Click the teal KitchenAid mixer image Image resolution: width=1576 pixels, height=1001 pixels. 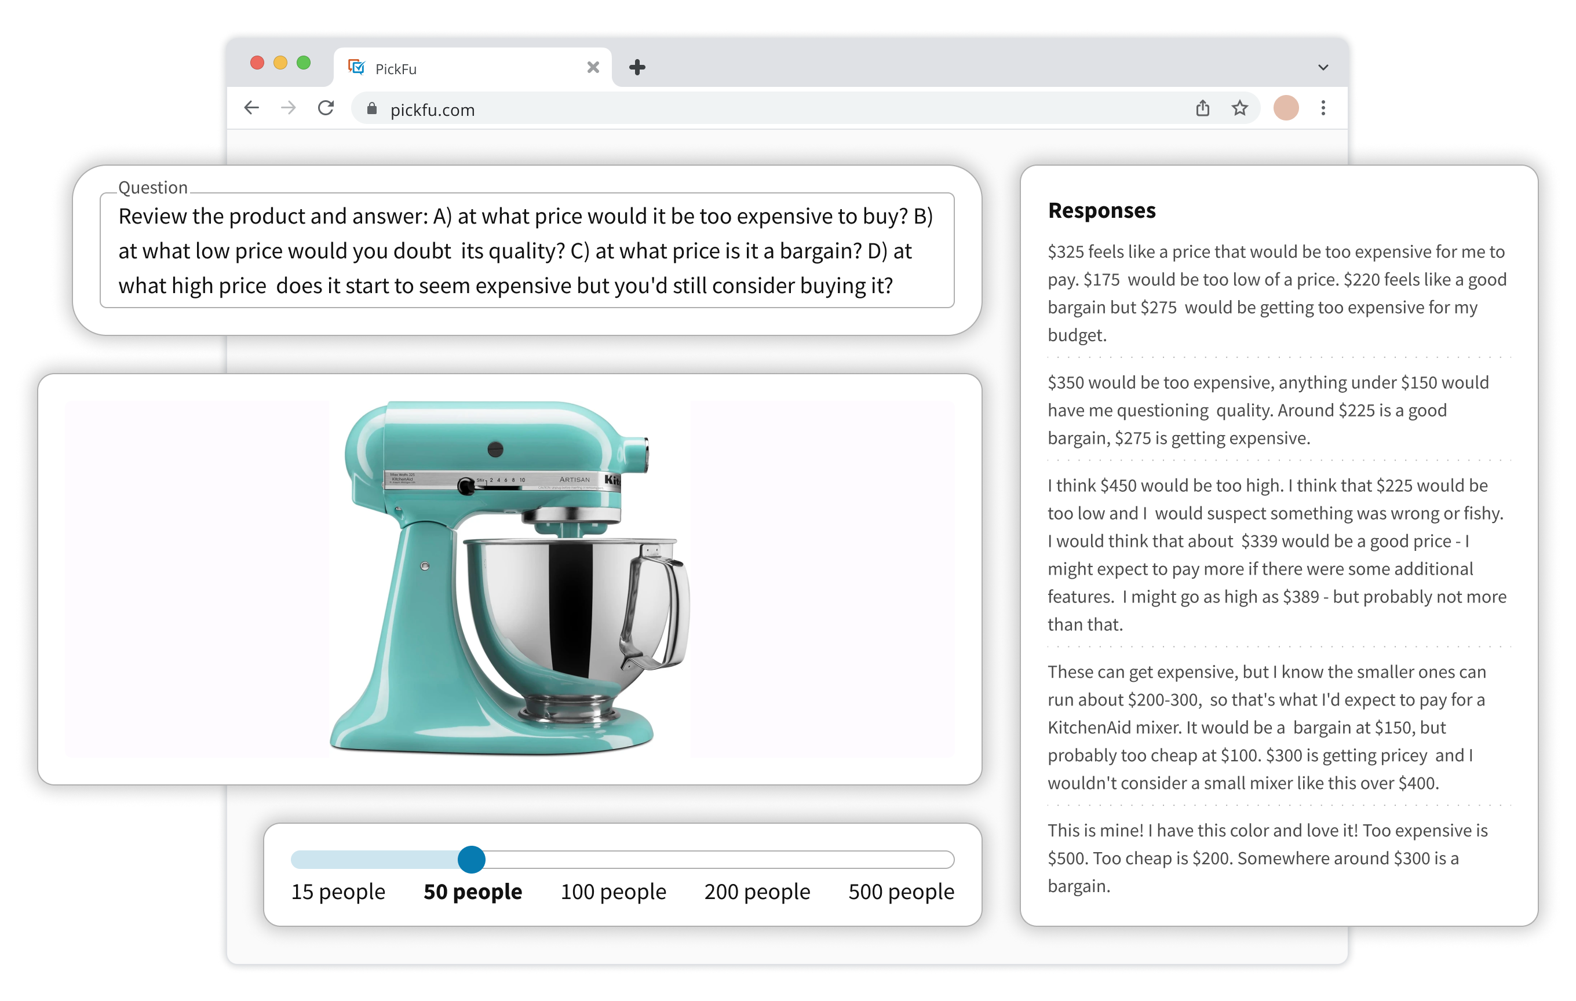[x=509, y=578]
